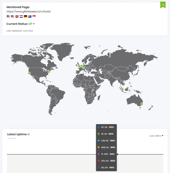This screenshot has height=173, width=170.
Task: Click the Singapore flag icon
Action: 34,17
